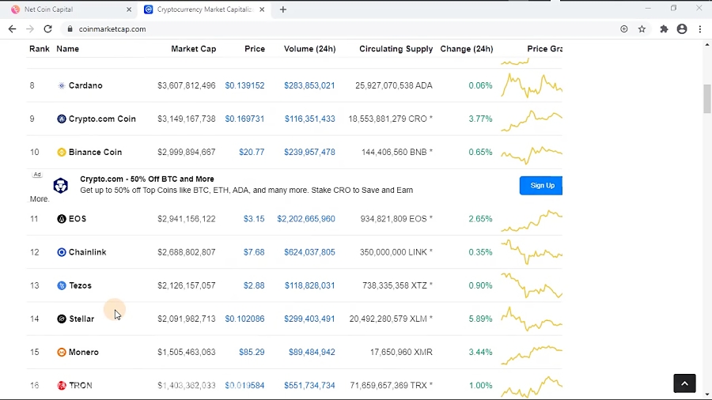Viewport: 712px width, 400px height.
Task: Click the Cardano price graph sparkline
Action: [532, 85]
